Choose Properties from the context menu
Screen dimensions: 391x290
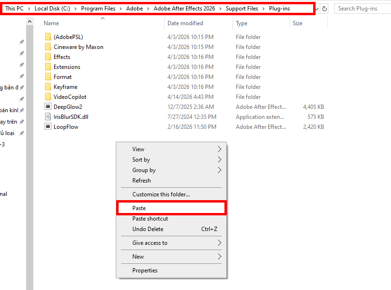coord(171,270)
